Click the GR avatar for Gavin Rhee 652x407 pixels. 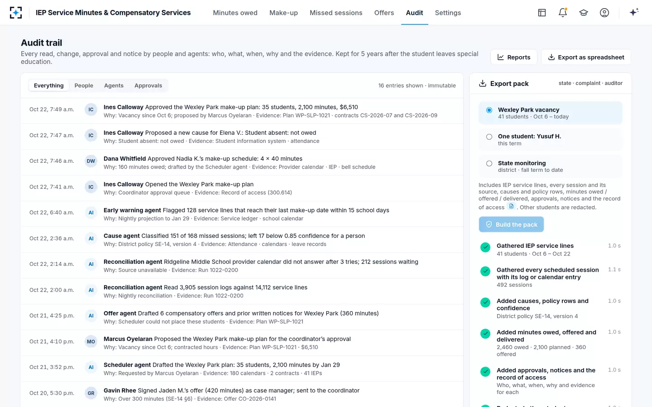(91, 393)
